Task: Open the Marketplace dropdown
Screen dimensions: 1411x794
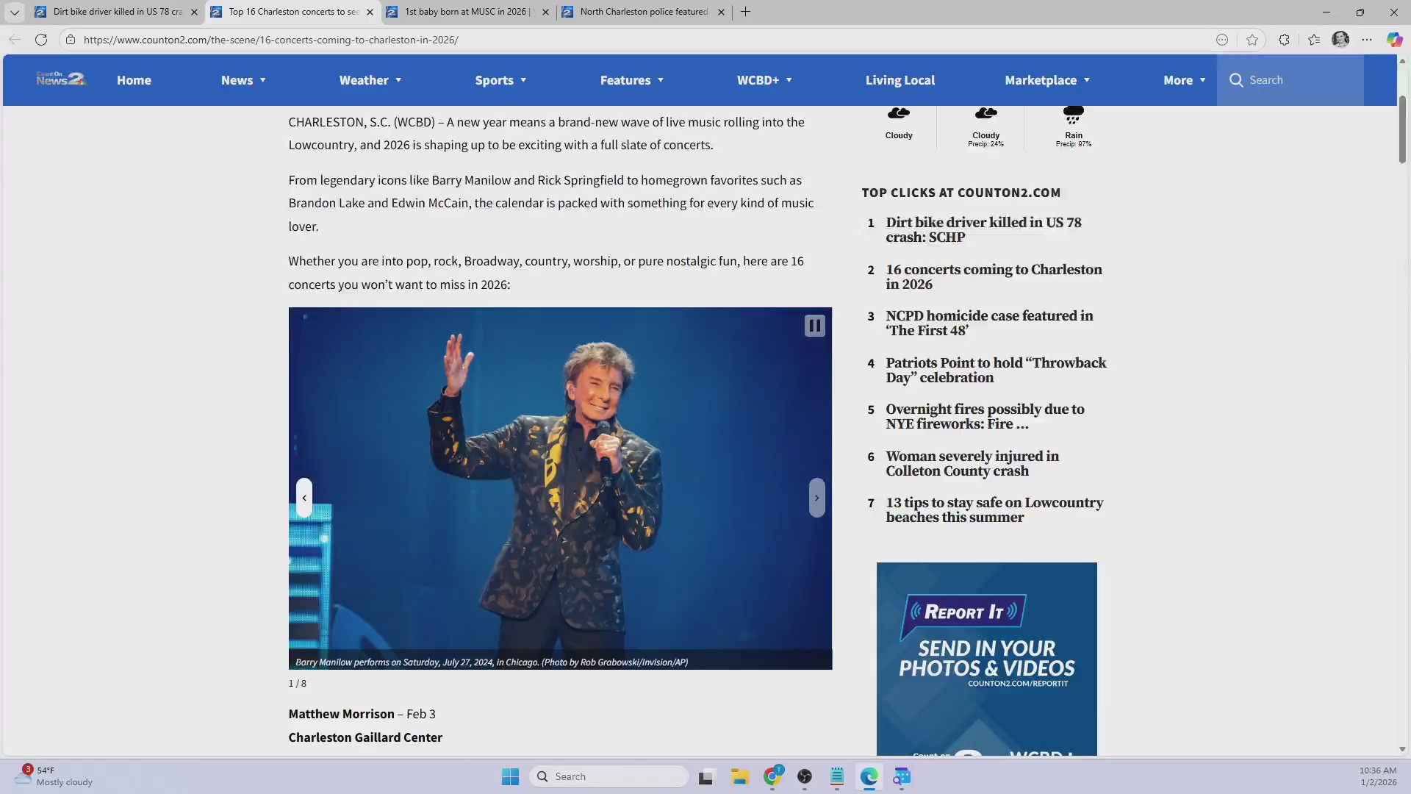Action: [x=1046, y=80]
